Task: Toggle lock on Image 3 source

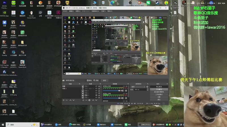Action: pyautogui.click(x=99, y=95)
